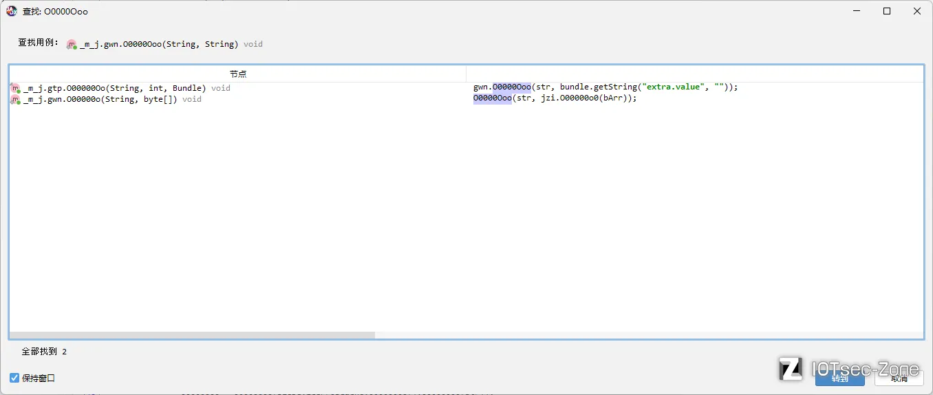Image resolution: width=933 pixels, height=395 pixels.
Task: Click the 全部找到 2 status text
Action: [x=44, y=352]
